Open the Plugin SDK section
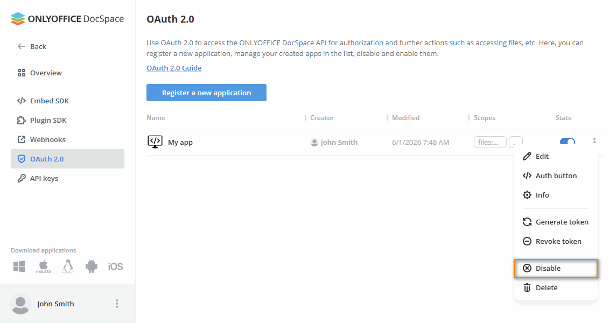The height and width of the screenshot is (323, 616). pyautogui.click(x=48, y=120)
